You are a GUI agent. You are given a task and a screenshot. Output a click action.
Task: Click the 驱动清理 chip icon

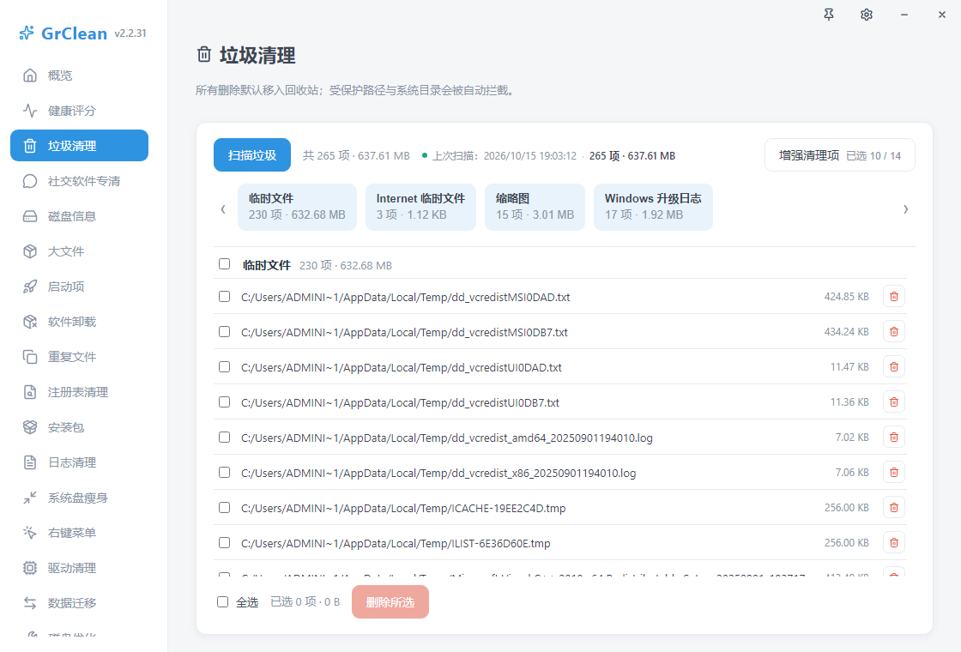(x=30, y=568)
